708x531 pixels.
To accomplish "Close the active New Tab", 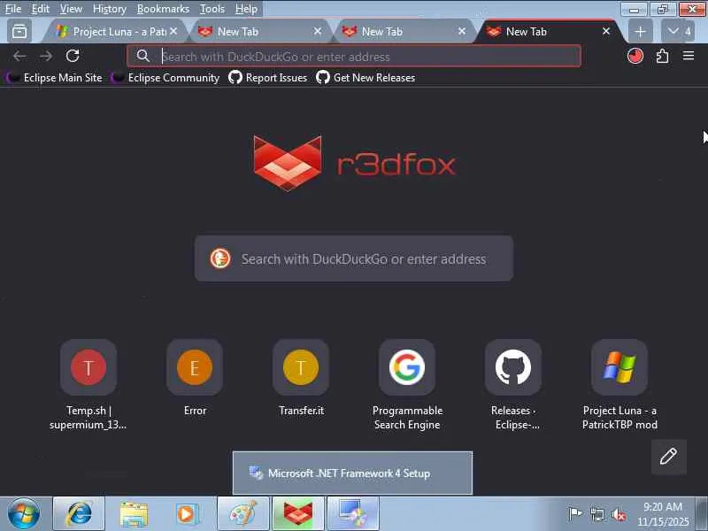I will pos(606,31).
